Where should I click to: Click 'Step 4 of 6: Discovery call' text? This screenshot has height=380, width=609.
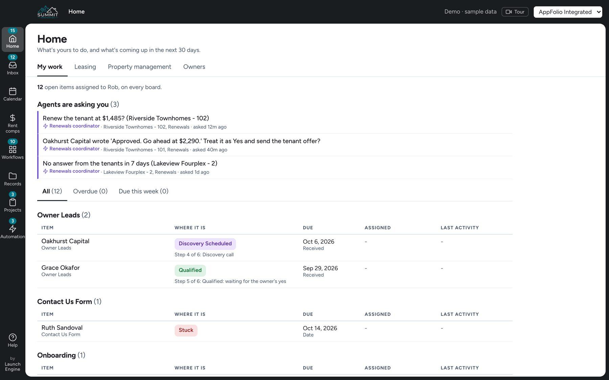(204, 255)
